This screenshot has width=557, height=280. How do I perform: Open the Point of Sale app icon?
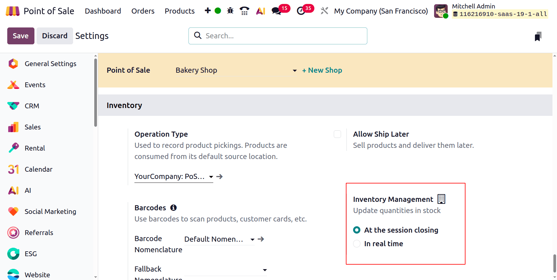click(x=13, y=11)
